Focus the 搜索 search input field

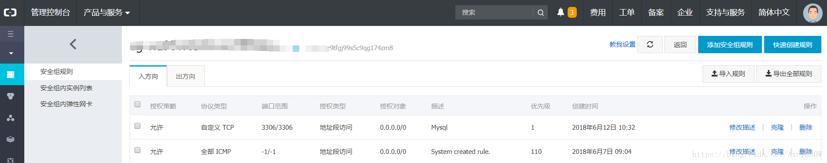494,13
